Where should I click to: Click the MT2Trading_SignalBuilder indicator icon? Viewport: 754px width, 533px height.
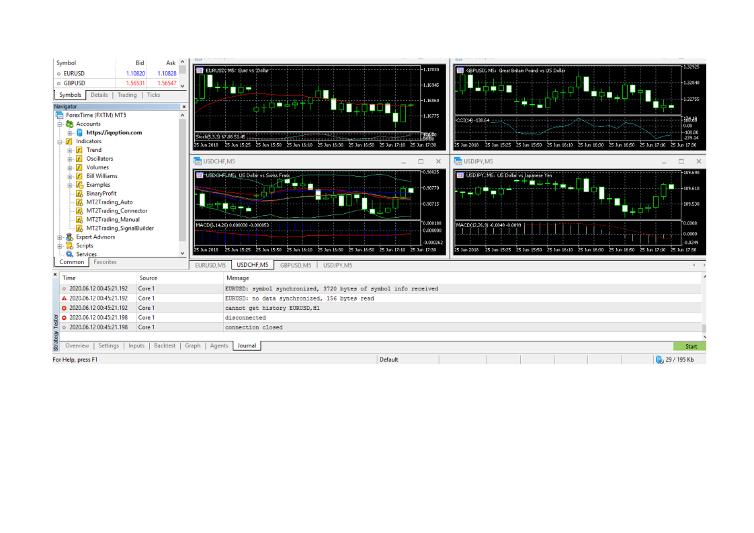(x=79, y=229)
